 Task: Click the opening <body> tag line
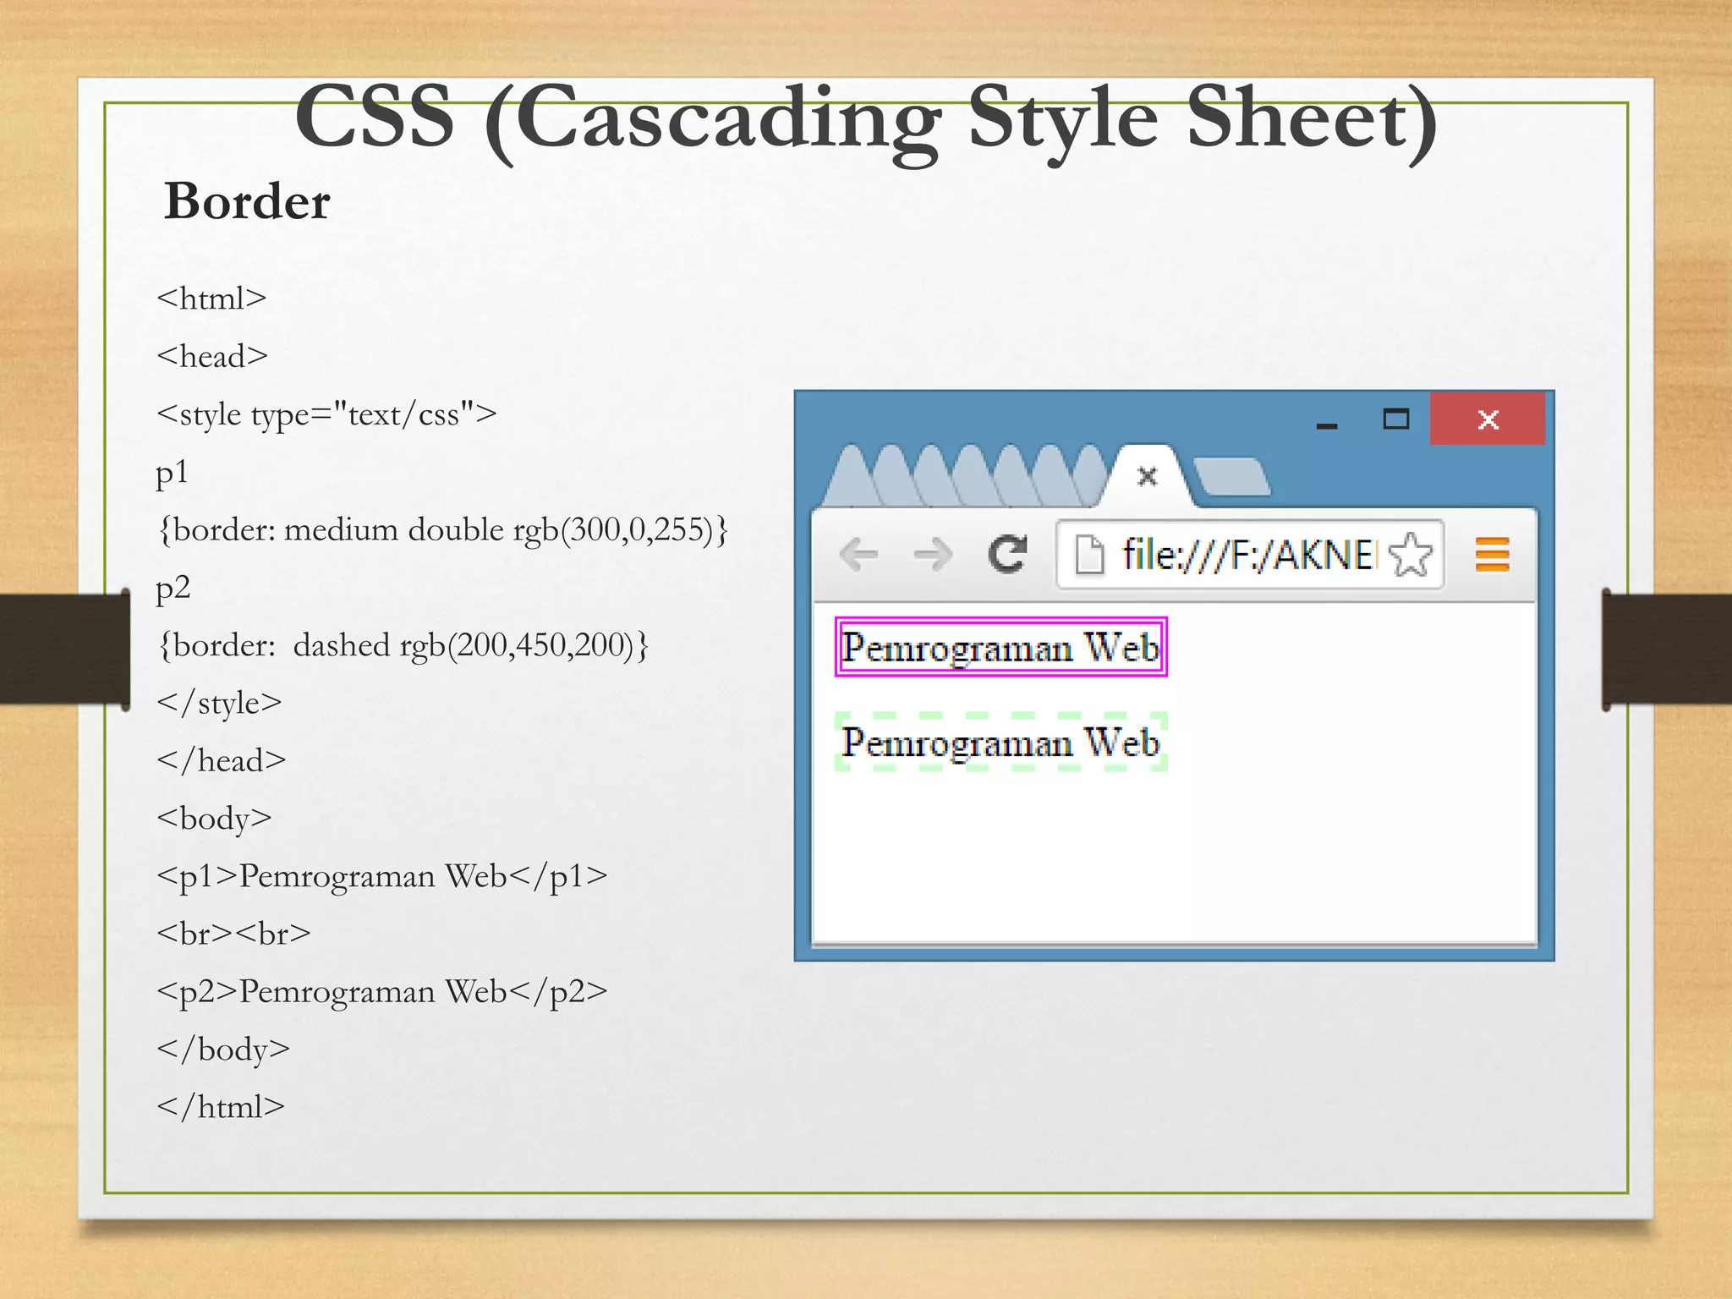coord(214,819)
